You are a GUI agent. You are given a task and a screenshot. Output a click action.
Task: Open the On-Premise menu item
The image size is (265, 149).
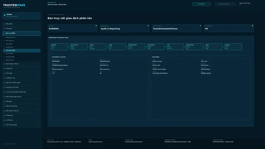(21, 120)
